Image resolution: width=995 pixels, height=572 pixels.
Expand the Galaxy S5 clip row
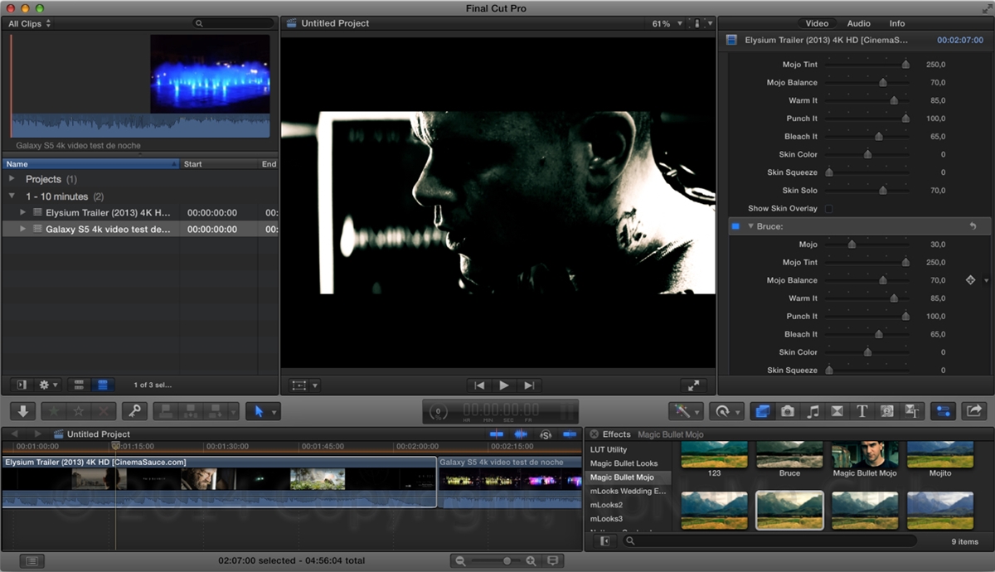click(23, 229)
